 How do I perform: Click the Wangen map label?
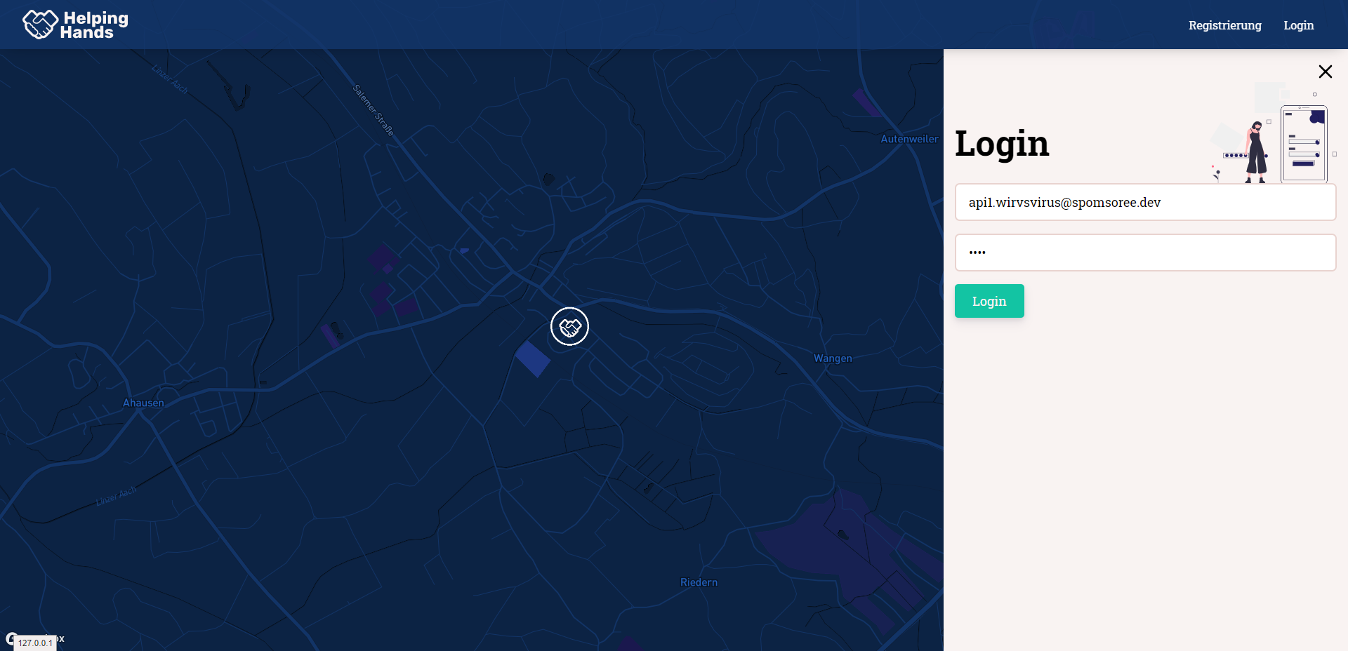pyautogui.click(x=833, y=358)
